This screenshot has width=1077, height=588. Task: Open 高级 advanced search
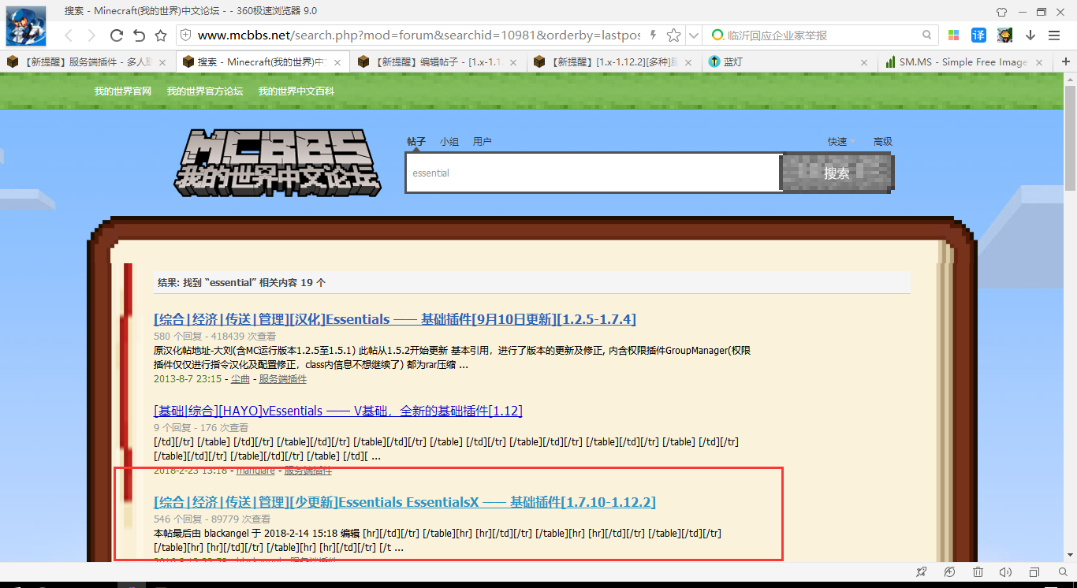pos(883,142)
